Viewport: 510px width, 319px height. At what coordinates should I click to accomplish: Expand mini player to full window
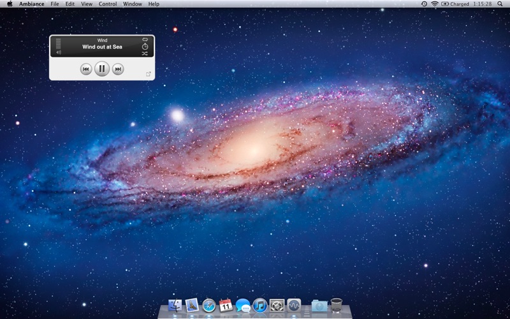point(149,74)
